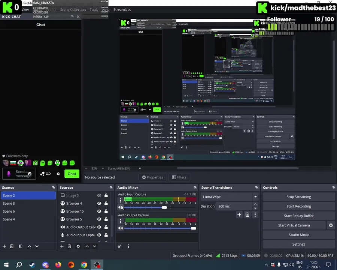
Task: Show hidden system tray icons chevron
Action: click(x=266, y=265)
